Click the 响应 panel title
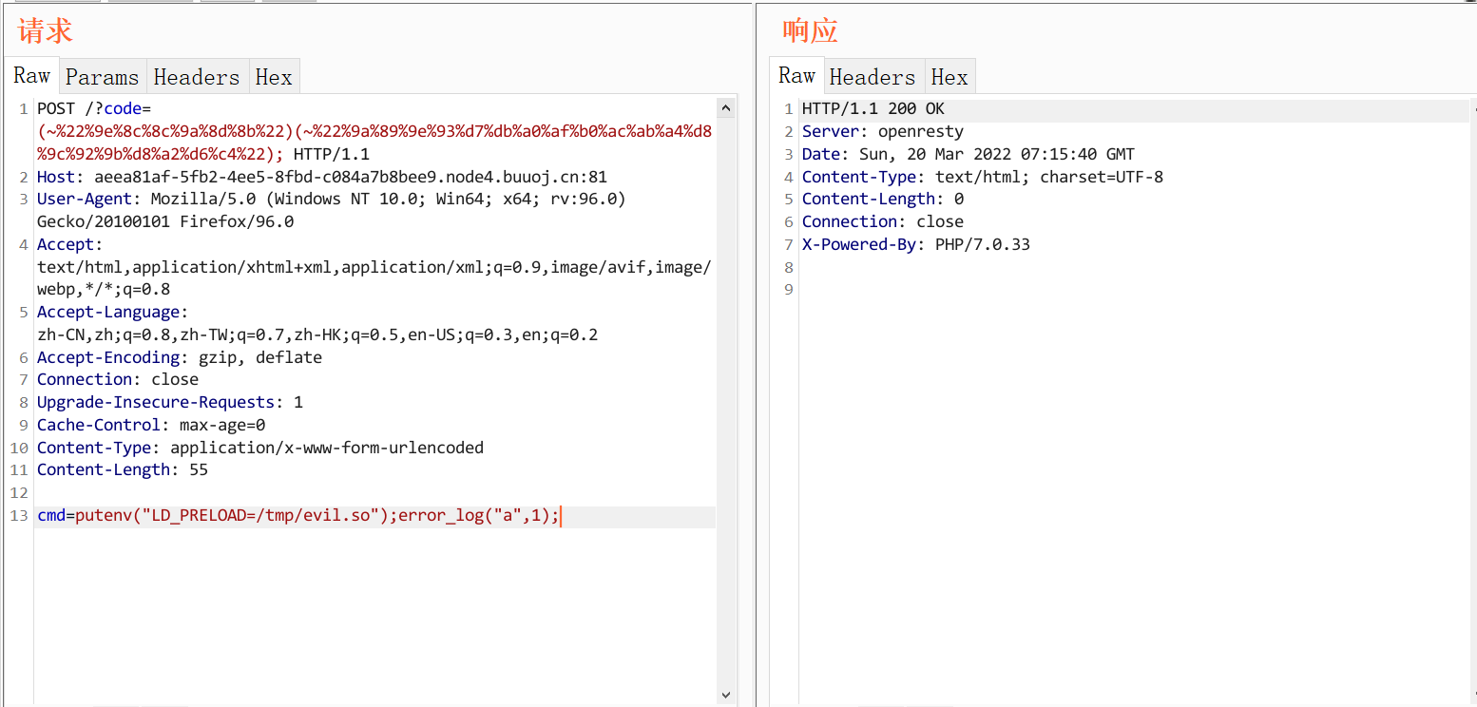This screenshot has width=1477, height=707. pos(811,30)
